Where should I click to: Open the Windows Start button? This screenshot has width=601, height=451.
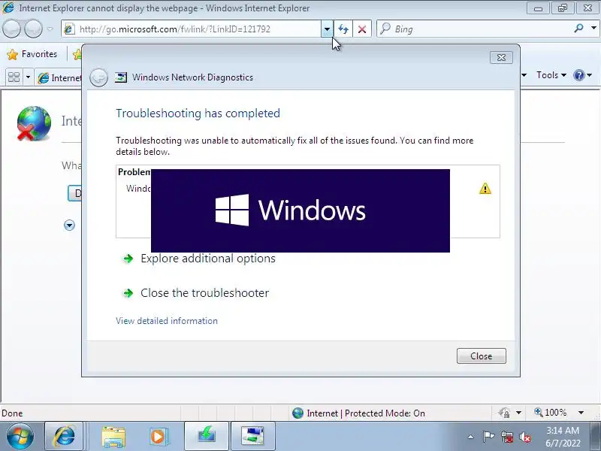click(x=20, y=437)
